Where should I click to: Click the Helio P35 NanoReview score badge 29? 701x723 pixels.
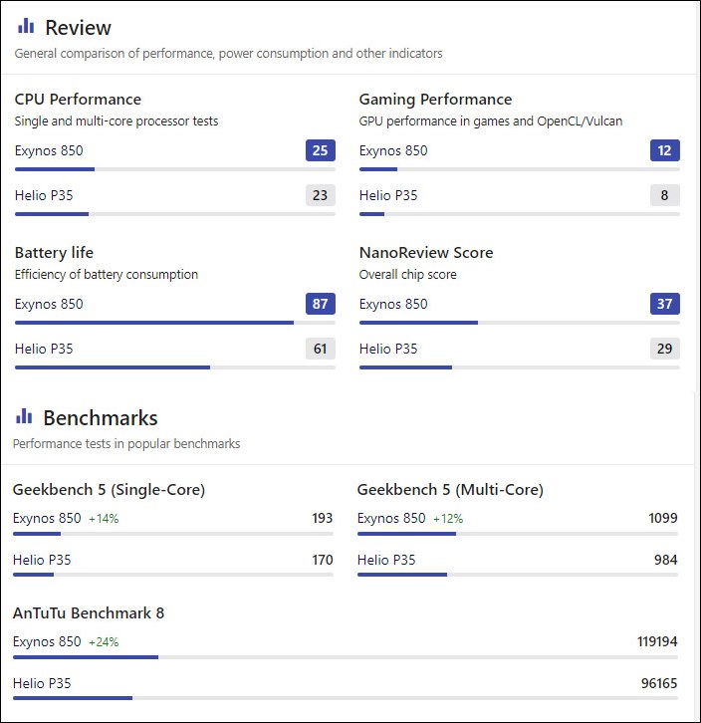point(664,349)
